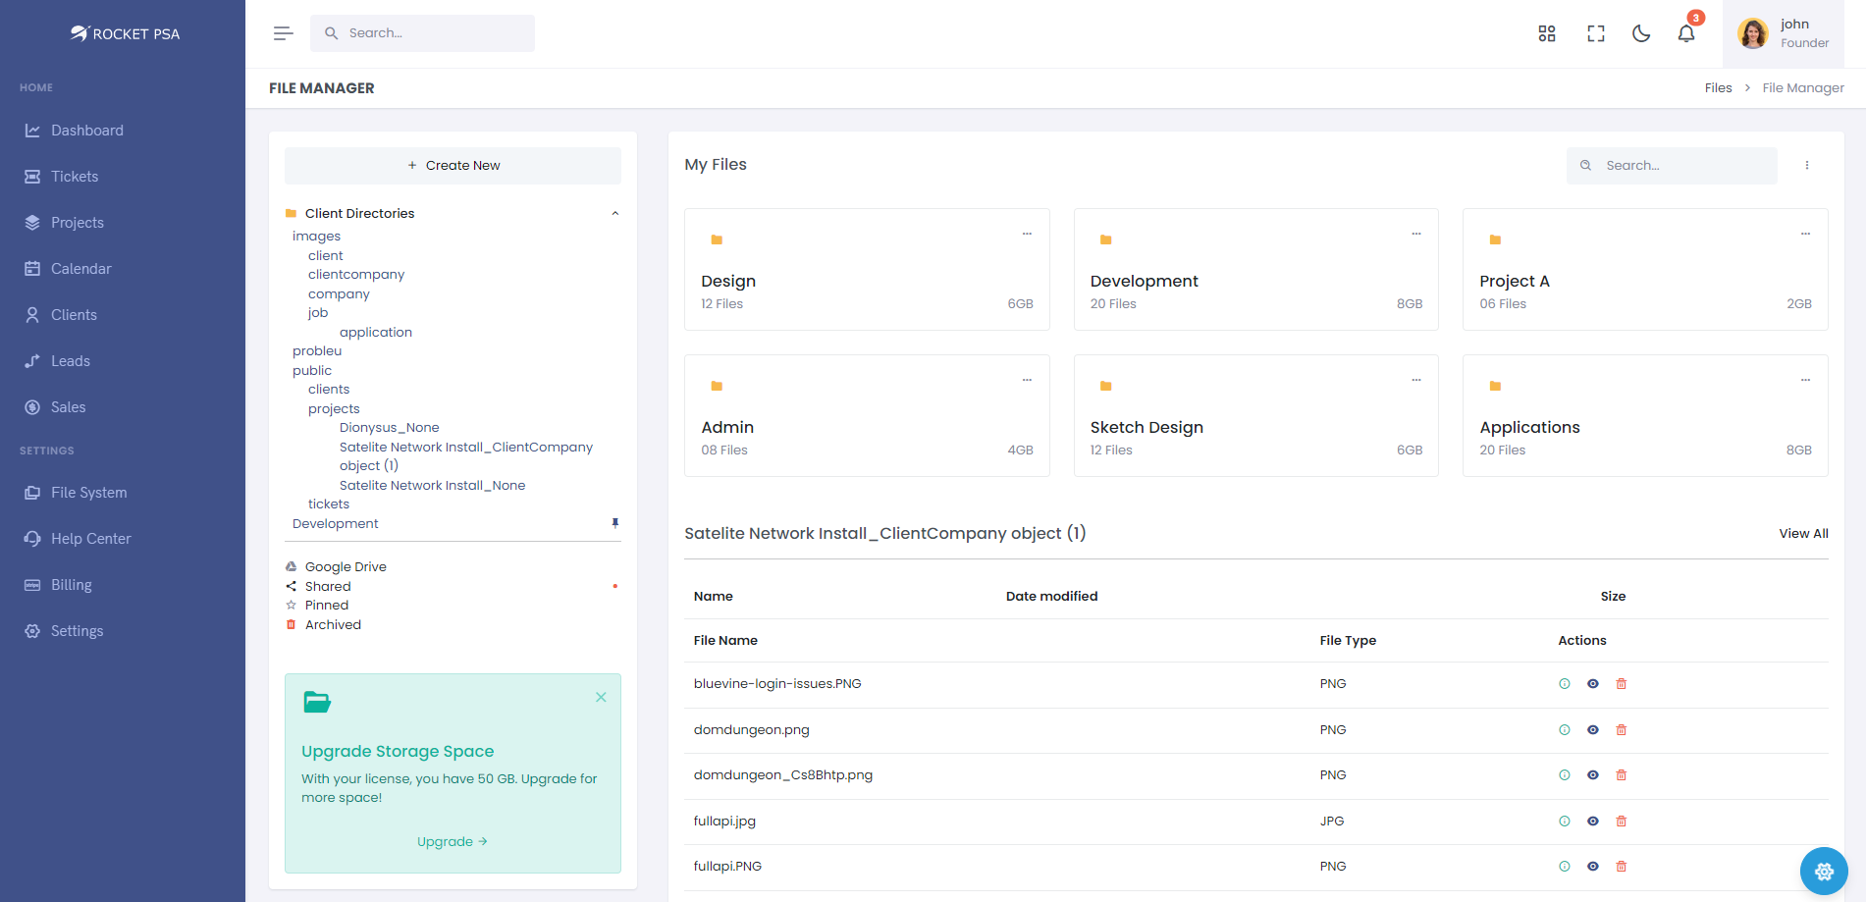Collapse the Client Directories tree
This screenshot has width=1866, height=902.
(615, 213)
